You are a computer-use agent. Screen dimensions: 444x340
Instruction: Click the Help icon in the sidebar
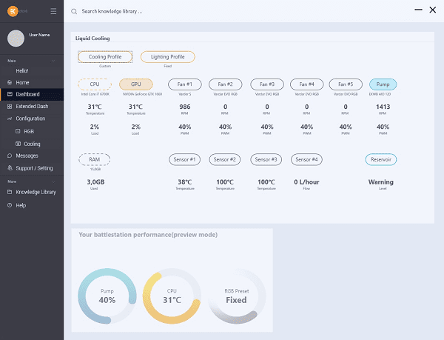[x=9, y=205]
